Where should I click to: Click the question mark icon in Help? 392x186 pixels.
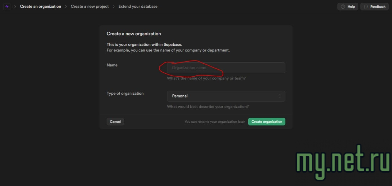tap(343, 7)
